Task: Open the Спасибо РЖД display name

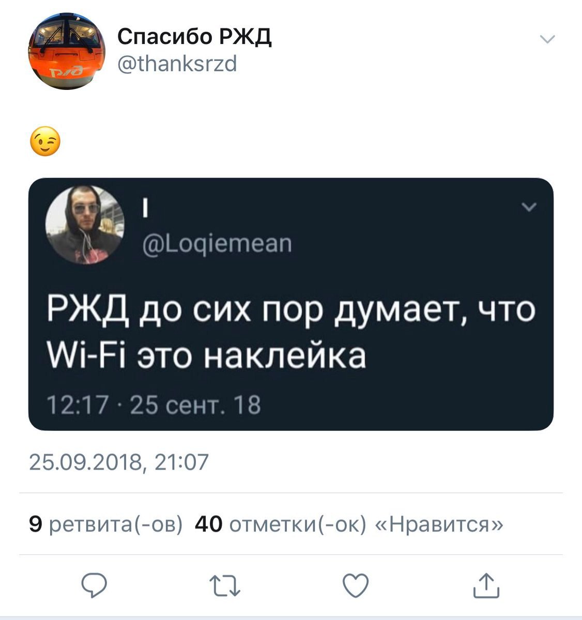Action: pos(195,37)
